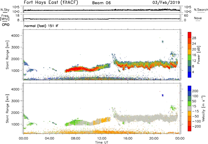Click the -15 label on the velocity colorbar
Image resolution: width=208 pixels, height=144 pixels.
click(196, 111)
